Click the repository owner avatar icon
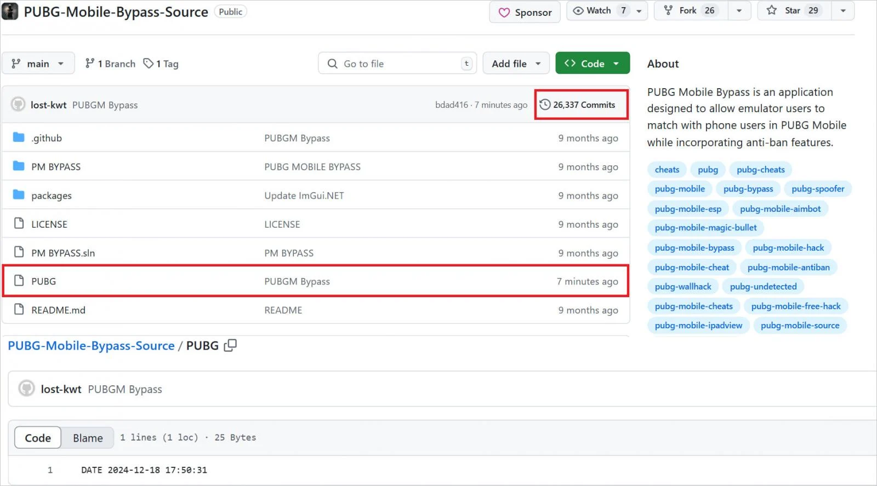Image resolution: width=877 pixels, height=486 pixels. (10, 11)
